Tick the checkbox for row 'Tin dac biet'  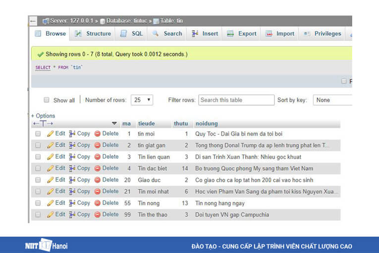38,169
